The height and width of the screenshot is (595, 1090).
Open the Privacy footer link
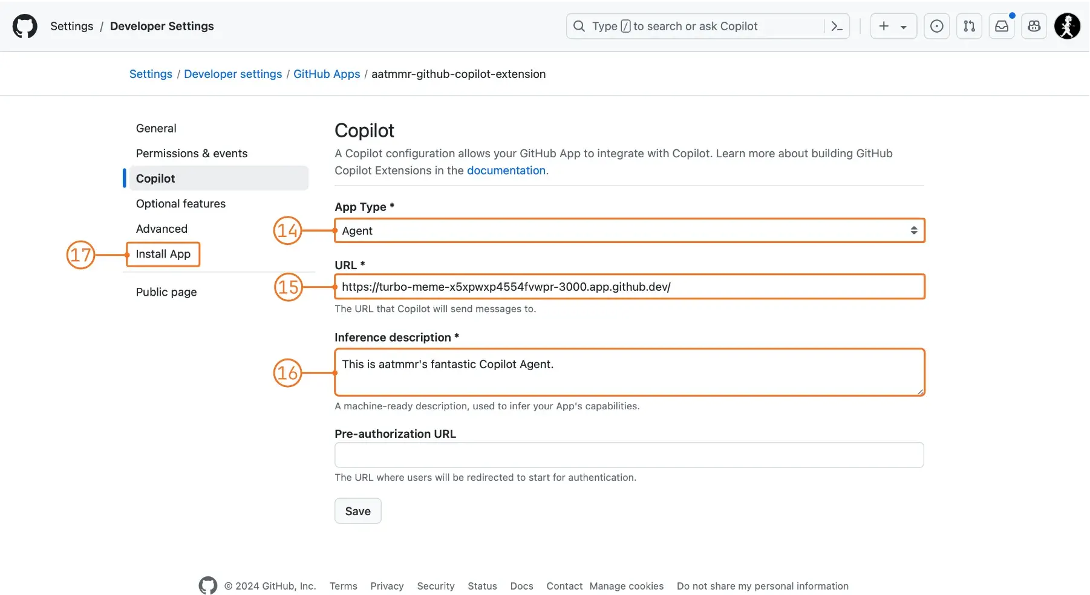[x=387, y=586]
